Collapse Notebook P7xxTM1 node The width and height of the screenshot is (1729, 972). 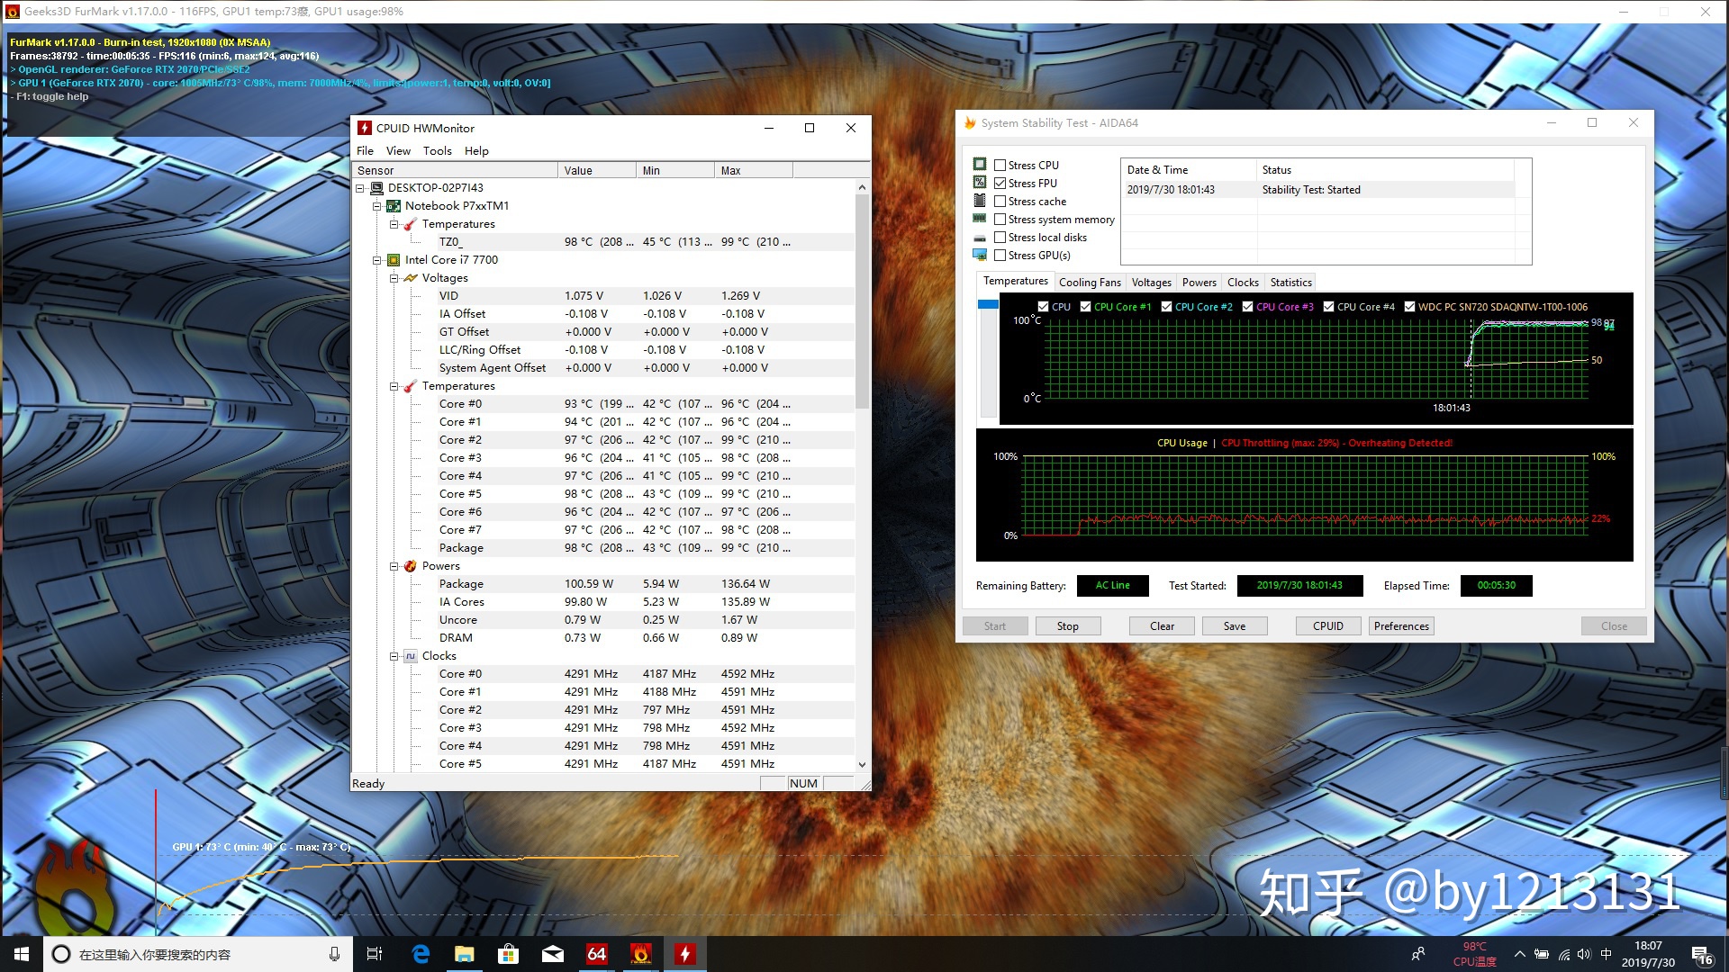point(376,206)
